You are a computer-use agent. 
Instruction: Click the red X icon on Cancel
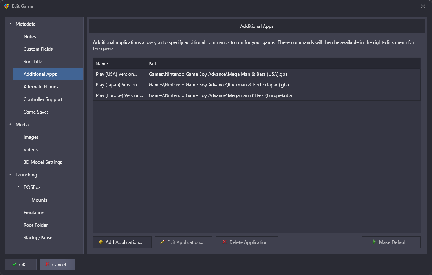[x=48, y=264]
